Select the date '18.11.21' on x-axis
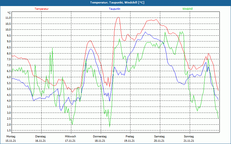Image resolution: width=231 pixels, height=144 pixels. point(100,141)
